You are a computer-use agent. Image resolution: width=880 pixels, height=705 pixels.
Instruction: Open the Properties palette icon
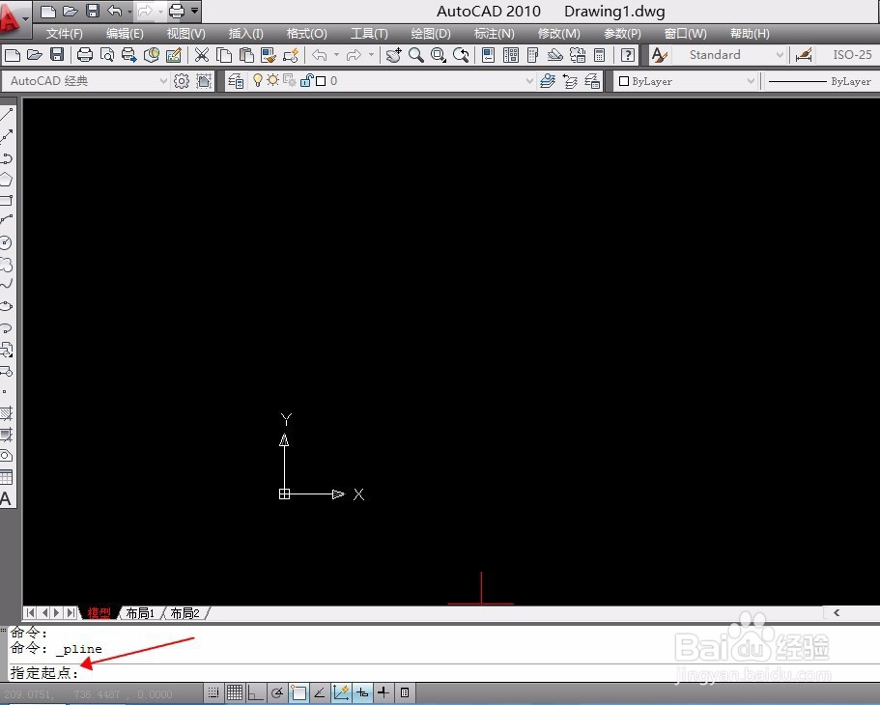pos(488,55)
